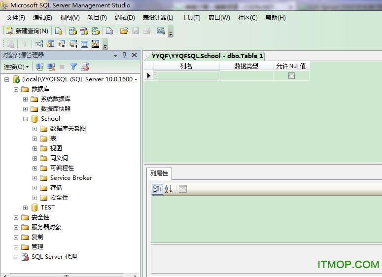Start a new Analysis Services MDX query
Screen dimensions: 382x277
(x=72, y=31)
